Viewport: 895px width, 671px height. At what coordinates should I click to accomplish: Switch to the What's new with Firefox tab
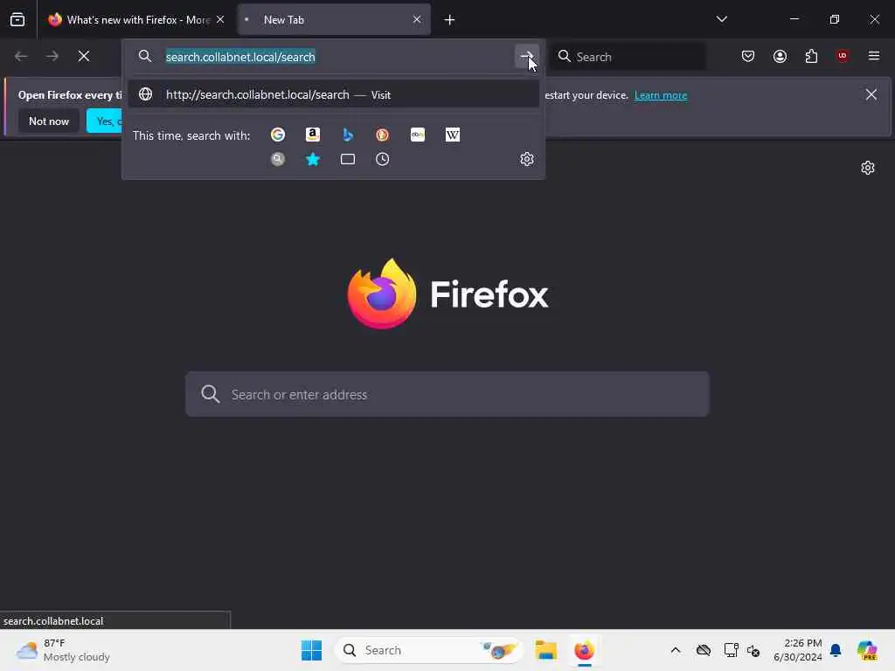137,20
